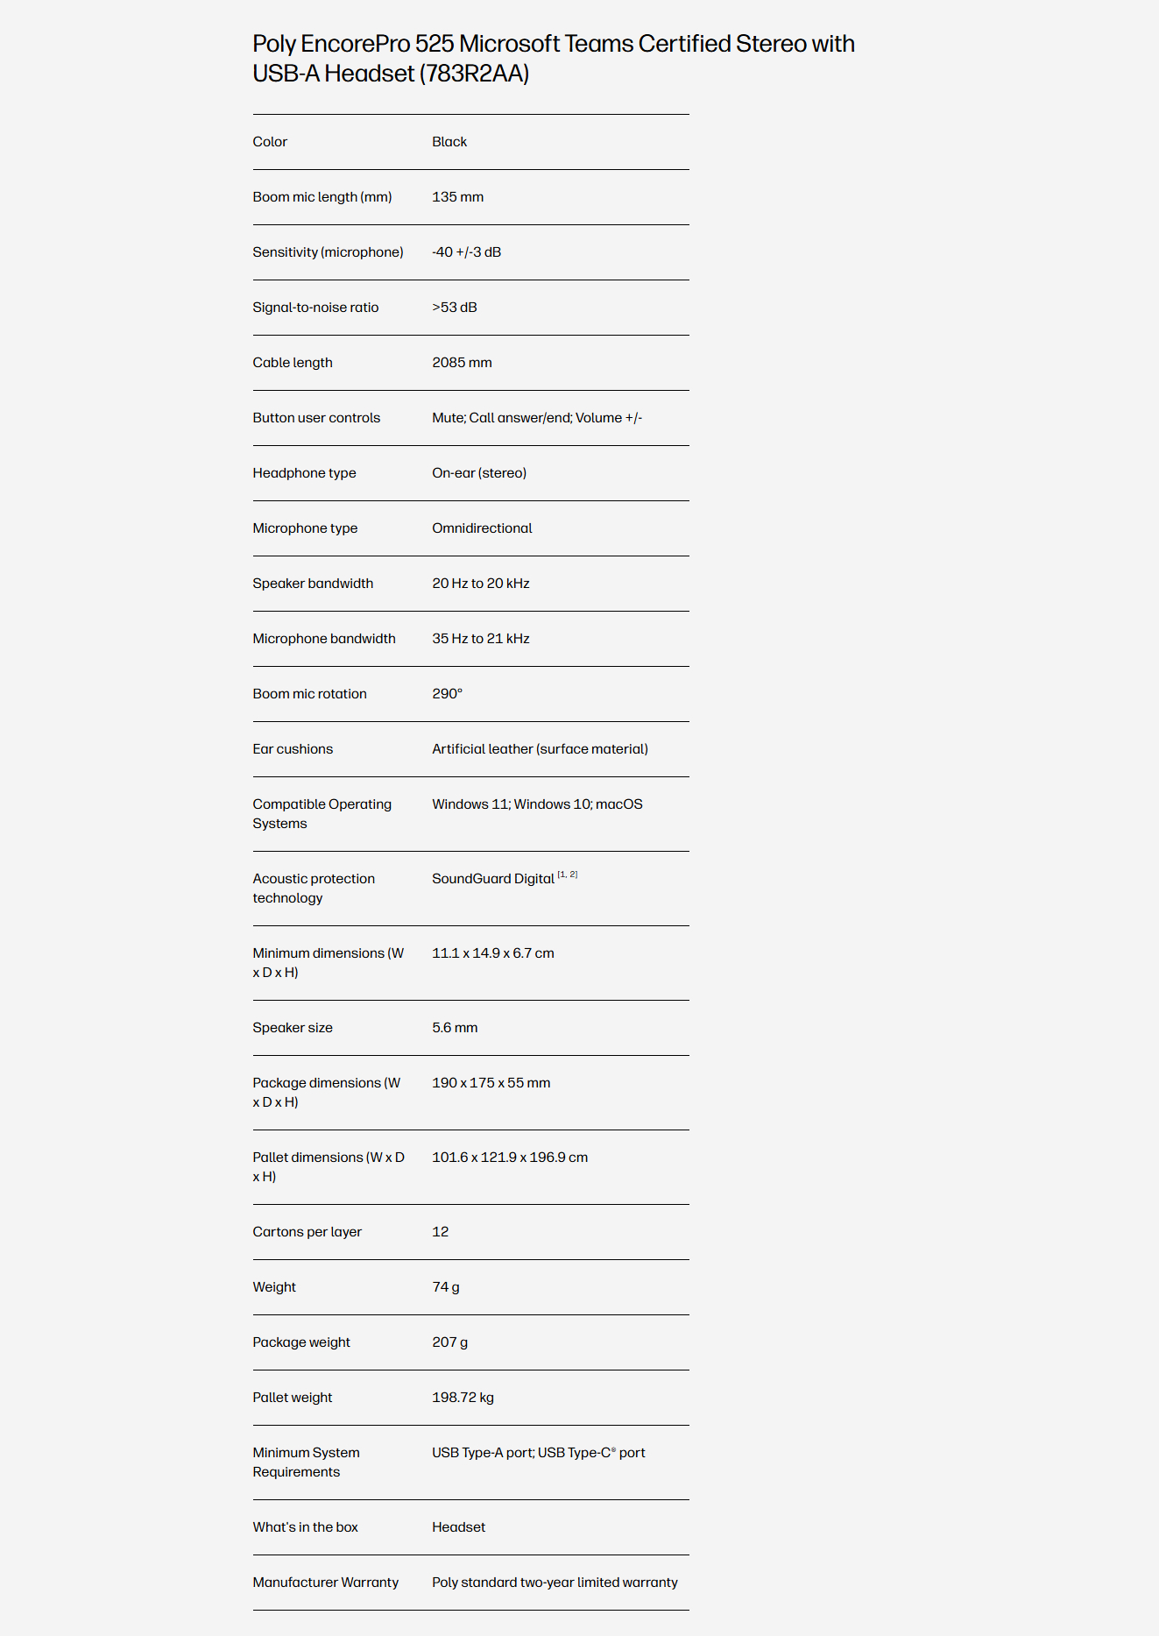The image size is (1159, 1636).
Task: Select the Package dimensions 190 x 175 x 55 mm
Action: pos(491,1083)
